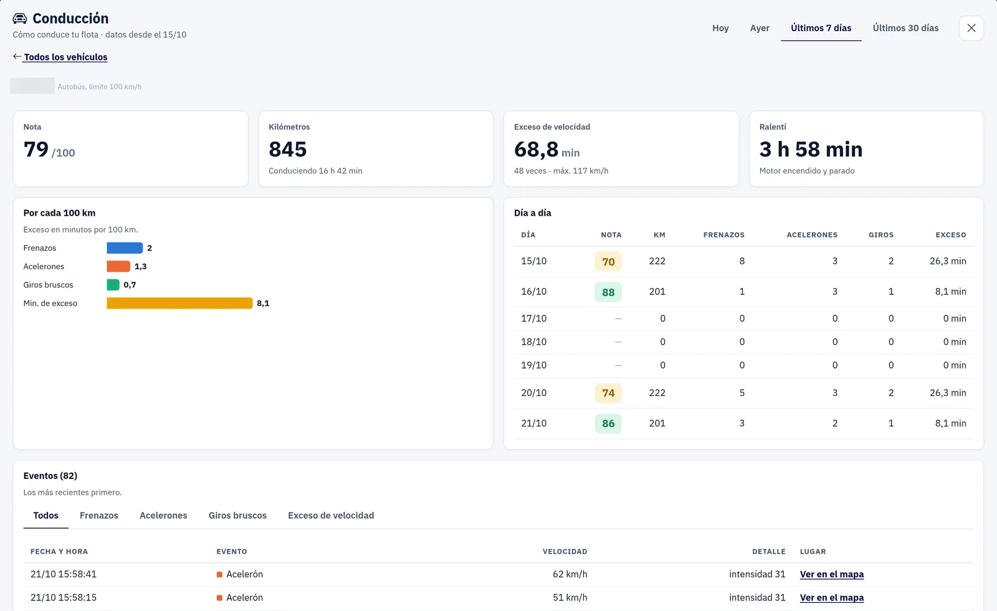Viewport: 997px width, 611px height.
Task: Select the Hoy time range tab
Action: click(720, 28)
